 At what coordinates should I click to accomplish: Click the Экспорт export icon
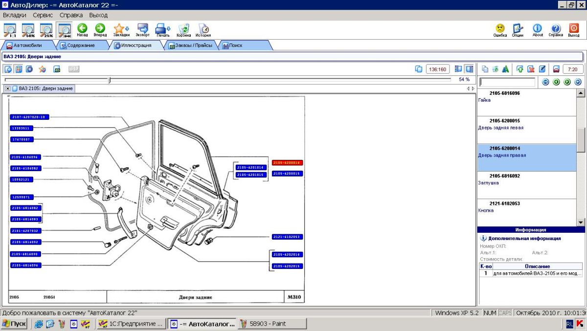pyautogui.click(x=143, y=30)
